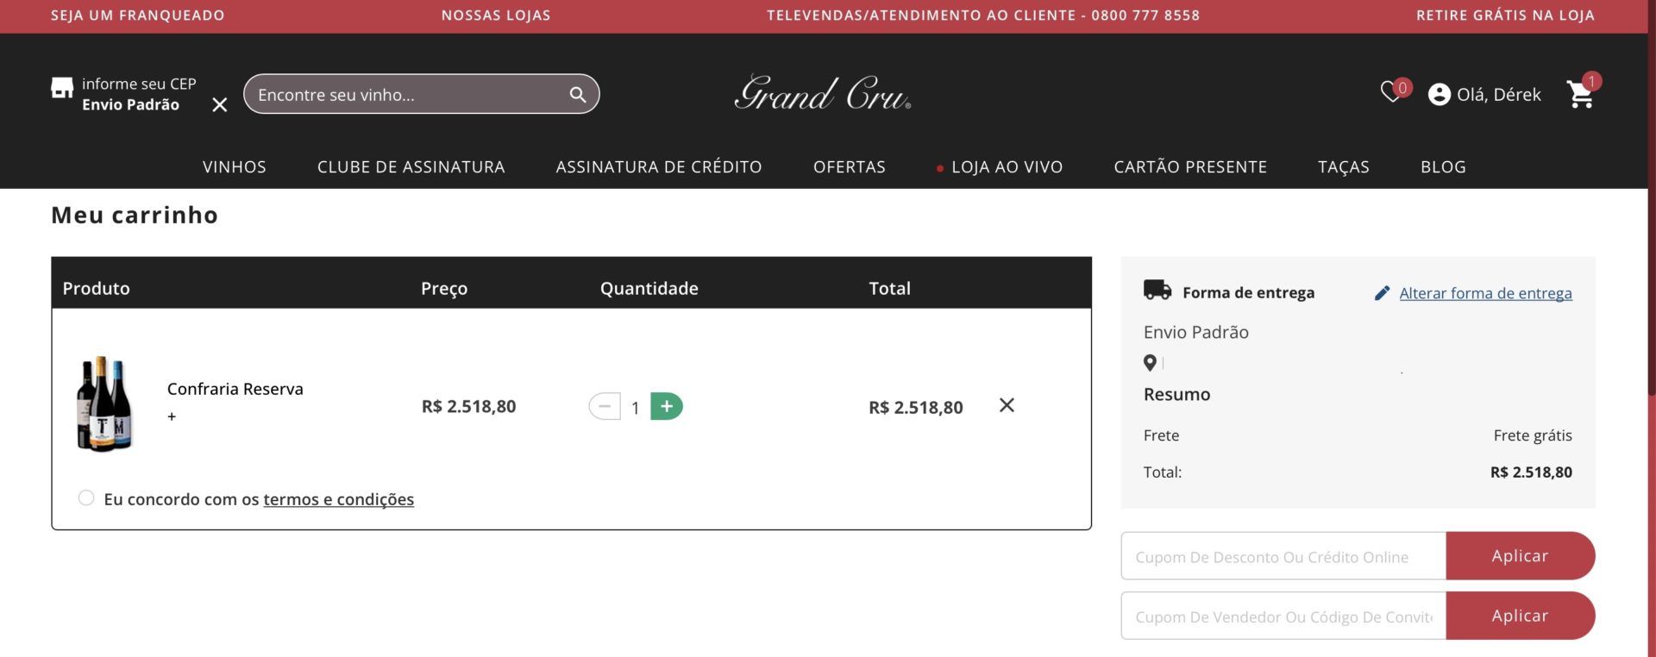Click the delivery truck icon
1656x657 pixels.
(1157, 290)
